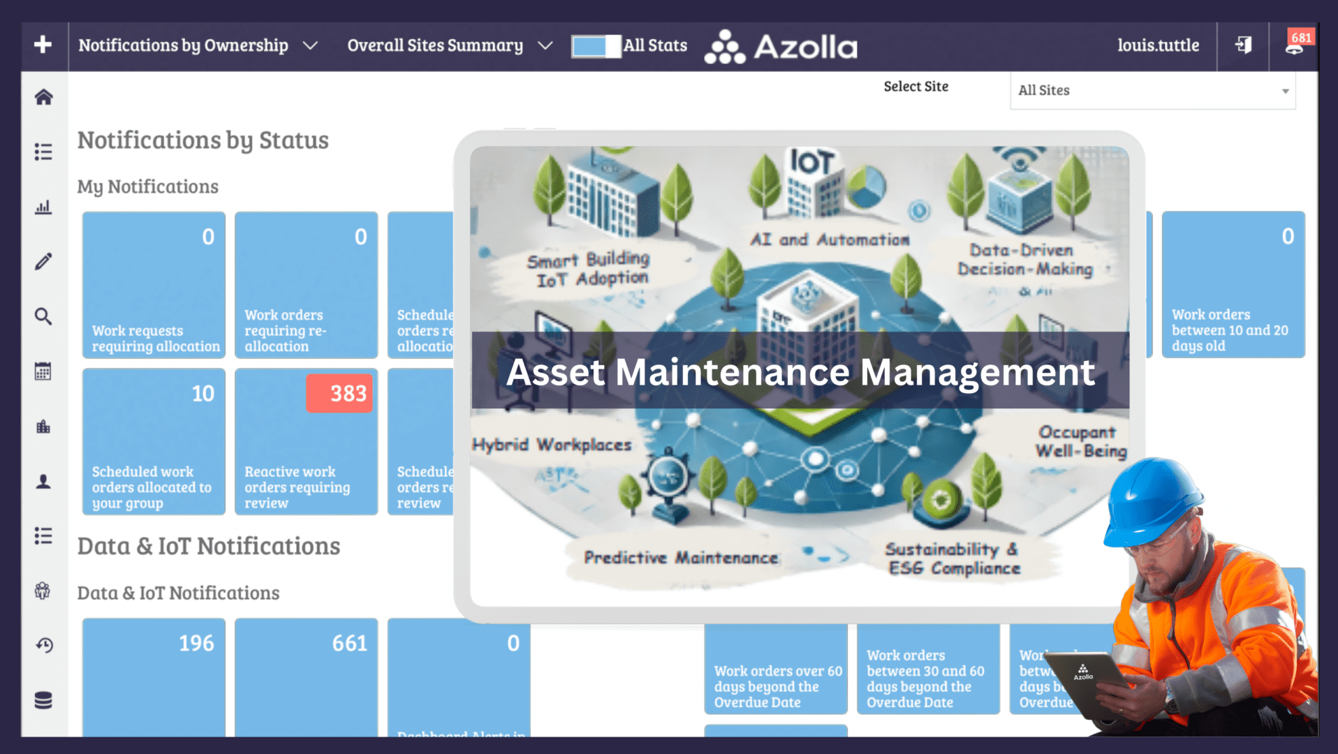
Task: Open the louis.tuttle account menu
Action: click(x=1159, y=46)
